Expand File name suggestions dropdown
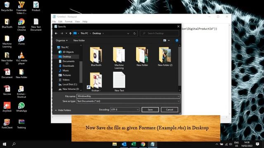 pos(178,96)
